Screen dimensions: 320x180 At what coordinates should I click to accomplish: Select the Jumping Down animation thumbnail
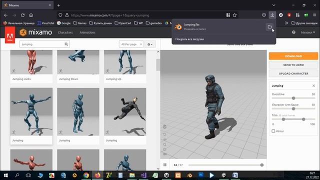(x=78, y=62)
